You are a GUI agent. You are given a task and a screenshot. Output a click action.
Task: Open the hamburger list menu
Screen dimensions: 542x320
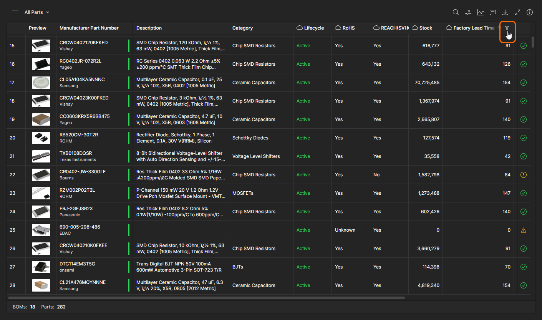(15, 12)
